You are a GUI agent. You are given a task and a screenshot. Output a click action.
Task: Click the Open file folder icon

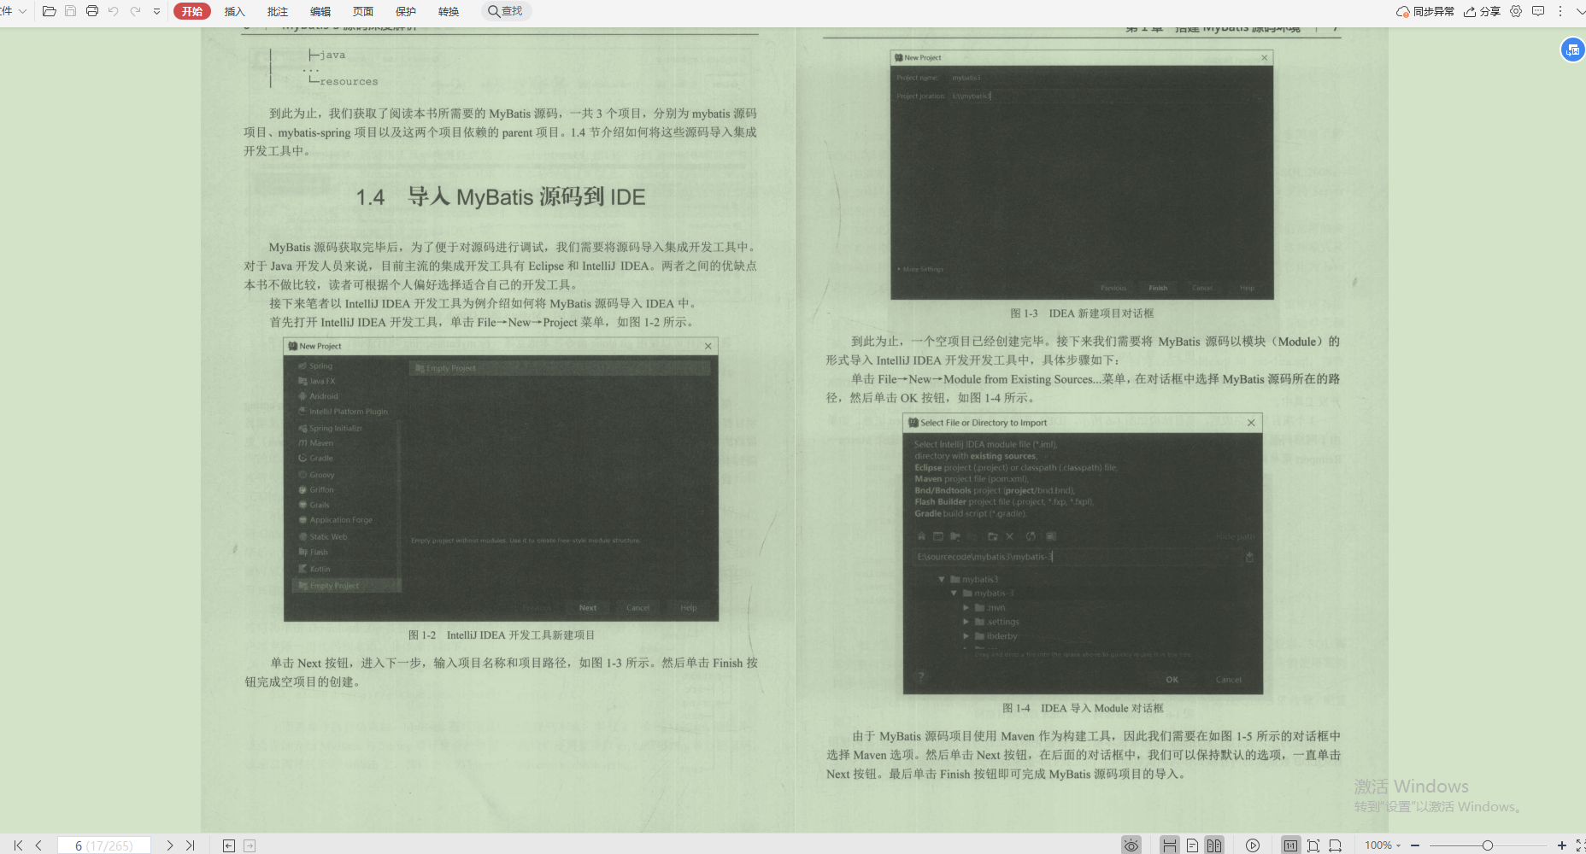coord(49,11)
